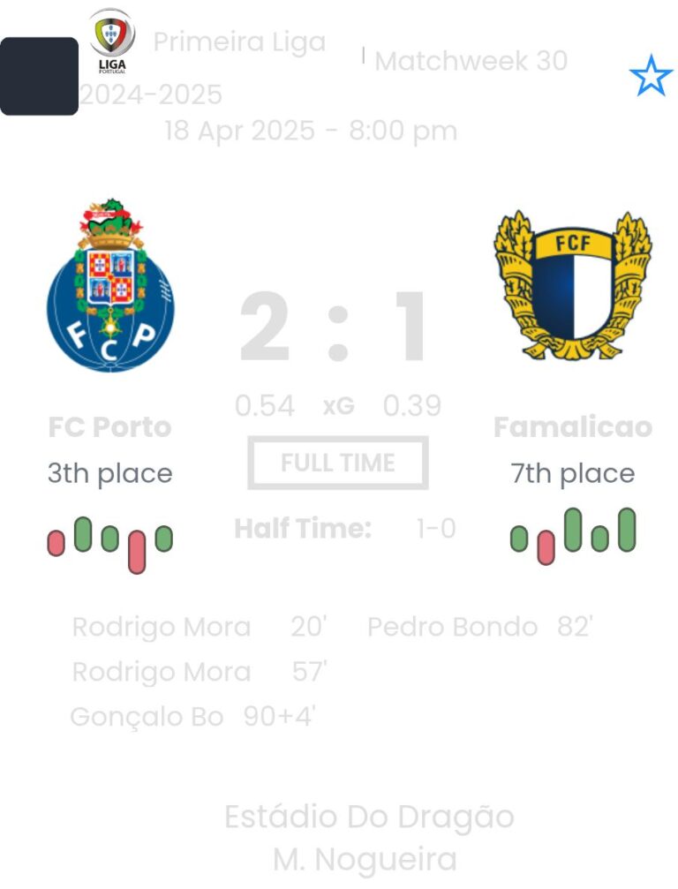Open the Famalicao club crest
678x889 pixels.
click(573, 285)
